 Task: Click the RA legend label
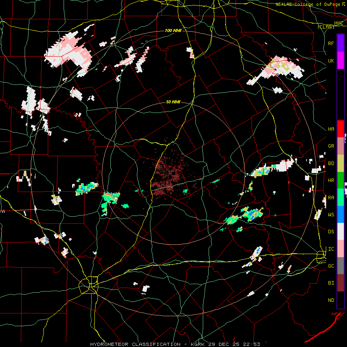click(331, 197)
